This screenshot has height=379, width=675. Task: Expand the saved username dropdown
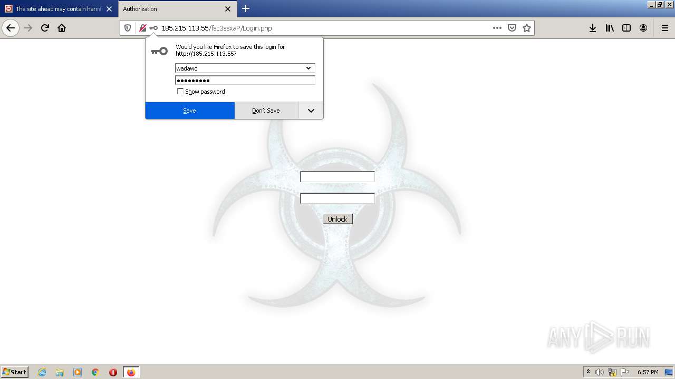(308, 68)
